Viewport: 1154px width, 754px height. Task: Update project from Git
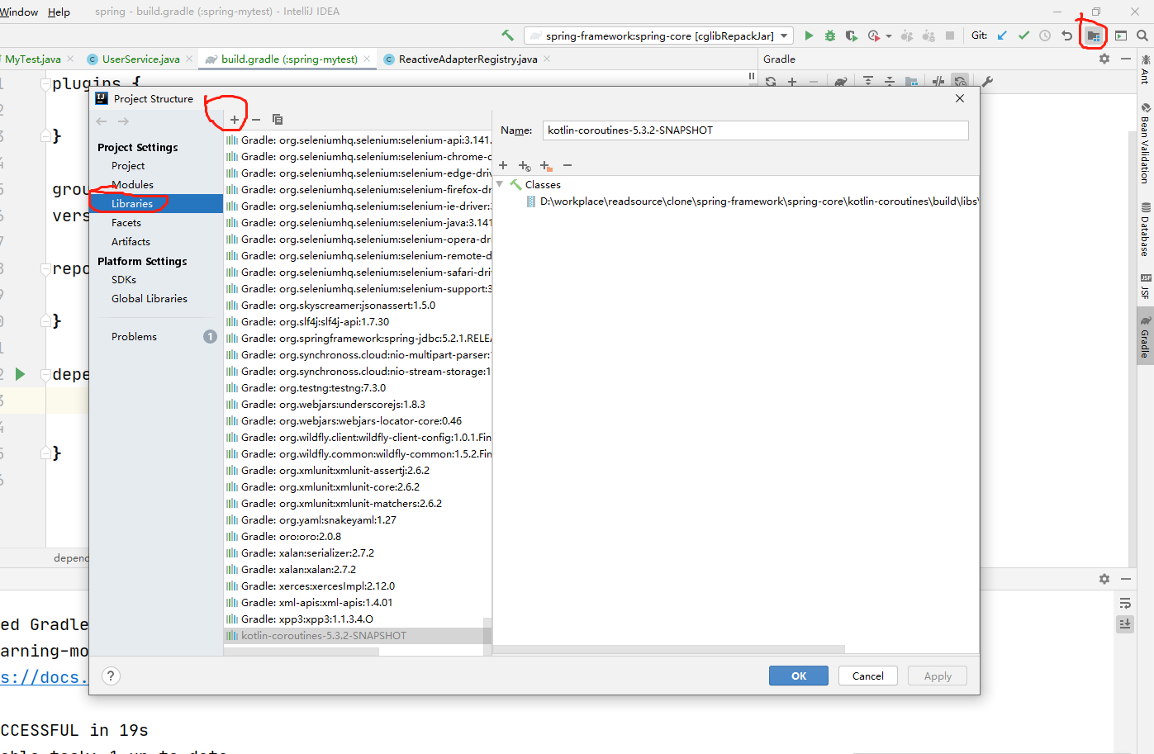click(x=1002, y=36)
